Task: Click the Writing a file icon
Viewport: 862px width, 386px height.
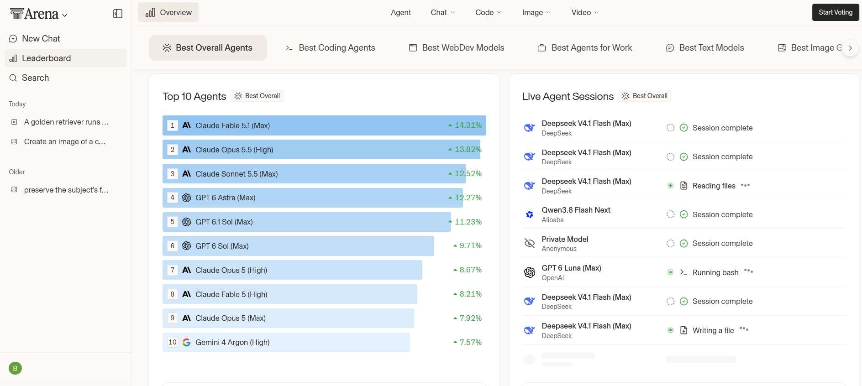Action: [683, 330]
